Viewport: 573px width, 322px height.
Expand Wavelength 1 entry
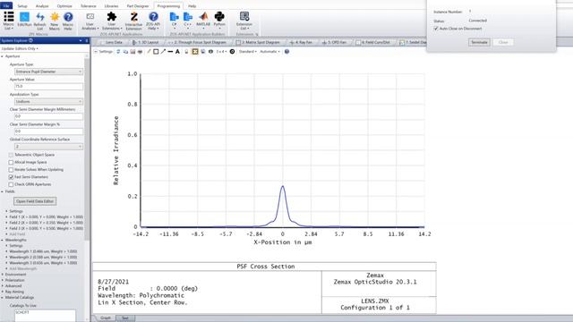tap(6, 251)
